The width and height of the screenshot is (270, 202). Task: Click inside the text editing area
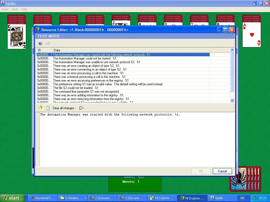137,139
